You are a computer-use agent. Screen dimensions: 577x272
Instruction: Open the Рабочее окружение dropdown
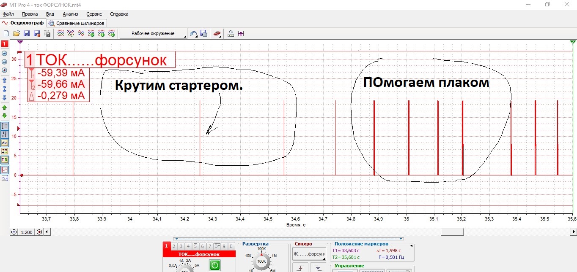tap(153, 34)
